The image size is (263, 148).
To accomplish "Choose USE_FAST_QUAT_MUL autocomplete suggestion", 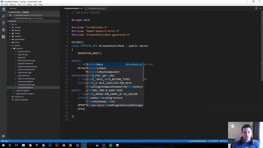I will pos(114,76).
